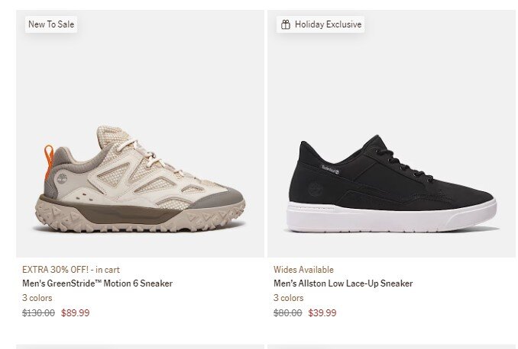Click the EXTRA 30% OFF in cart promo
This screenshot has height=349, width=518.
[x=71, y=269]
